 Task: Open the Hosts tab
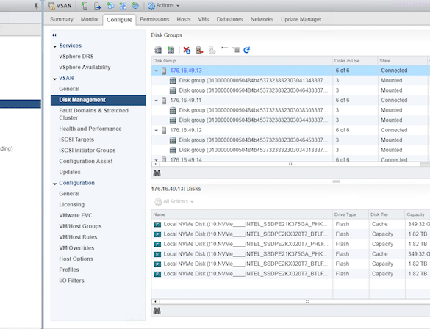184,19
